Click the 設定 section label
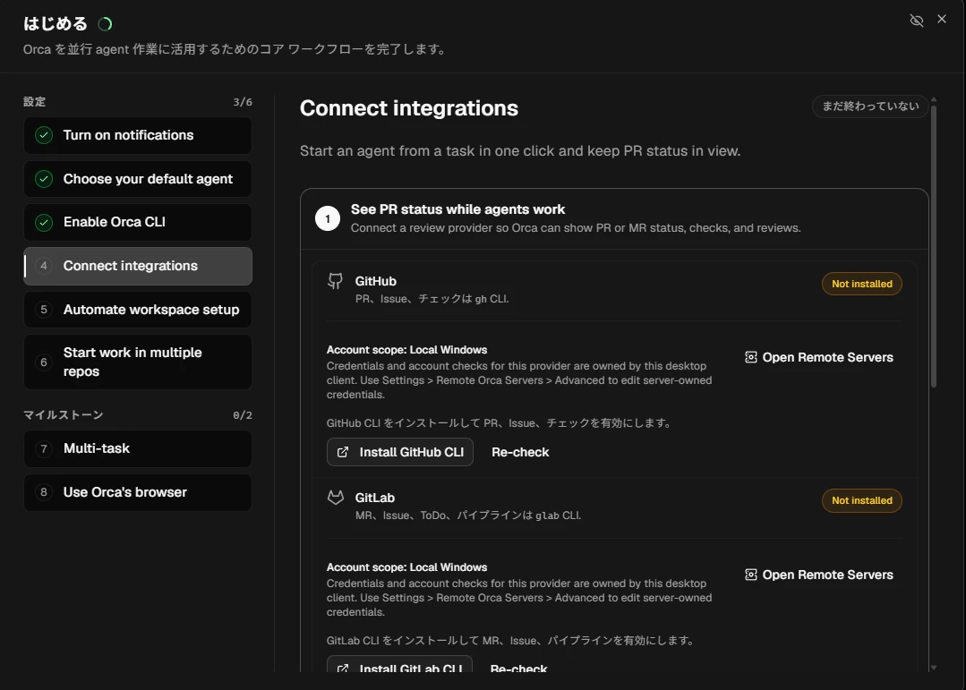 tap(35, 102)
